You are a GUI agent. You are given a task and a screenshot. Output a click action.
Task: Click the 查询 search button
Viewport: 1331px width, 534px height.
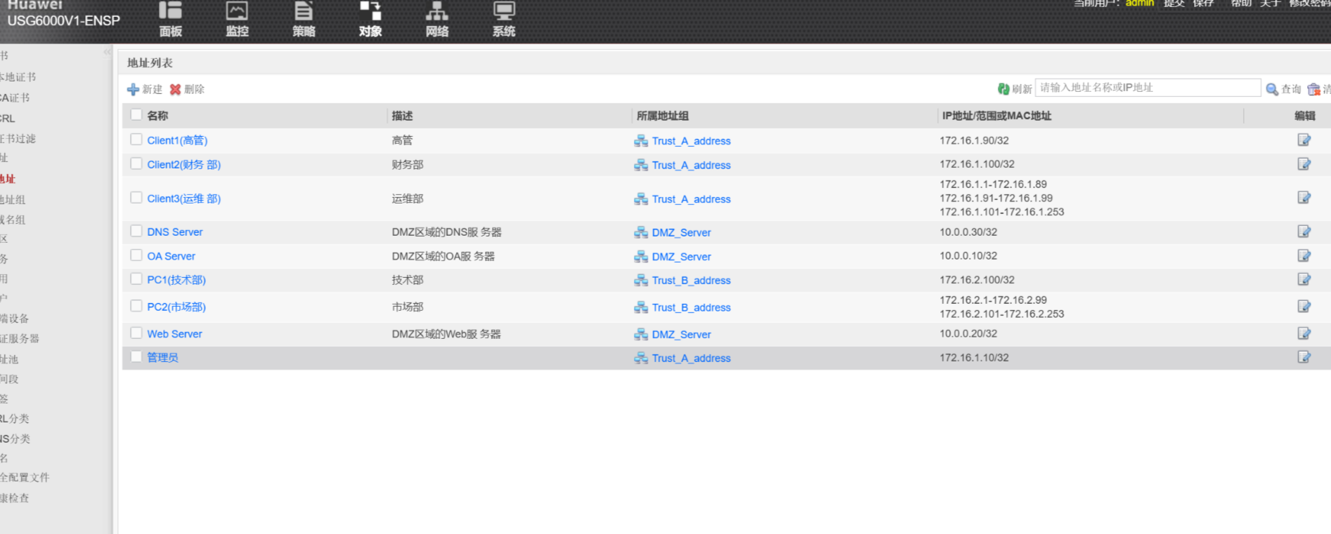(x=1283, y=89)
